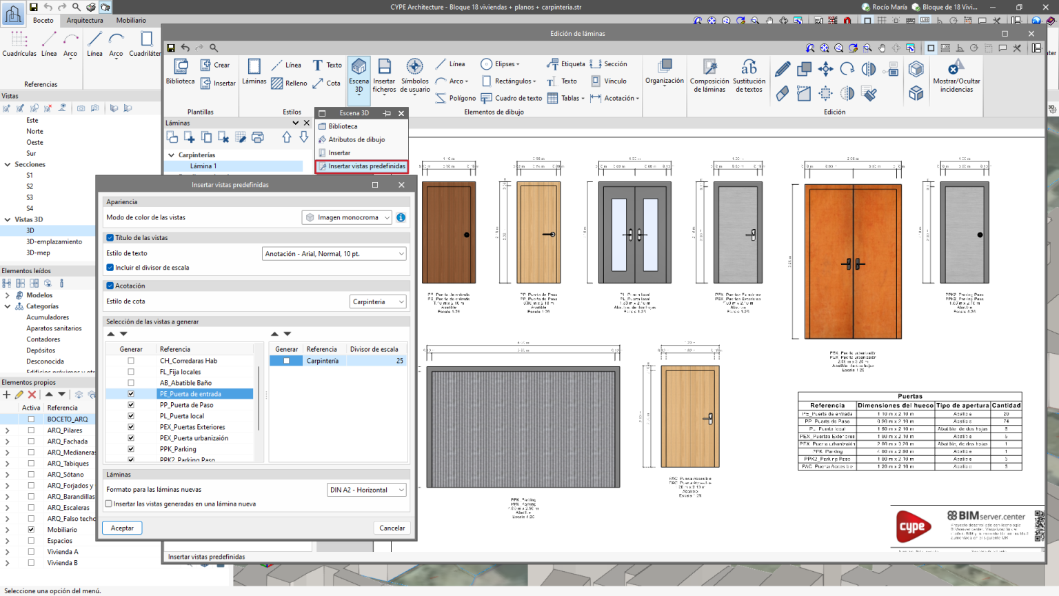1059x596 pixels.
Task: Open the Láminas styles button
Action: coord(254,72)
